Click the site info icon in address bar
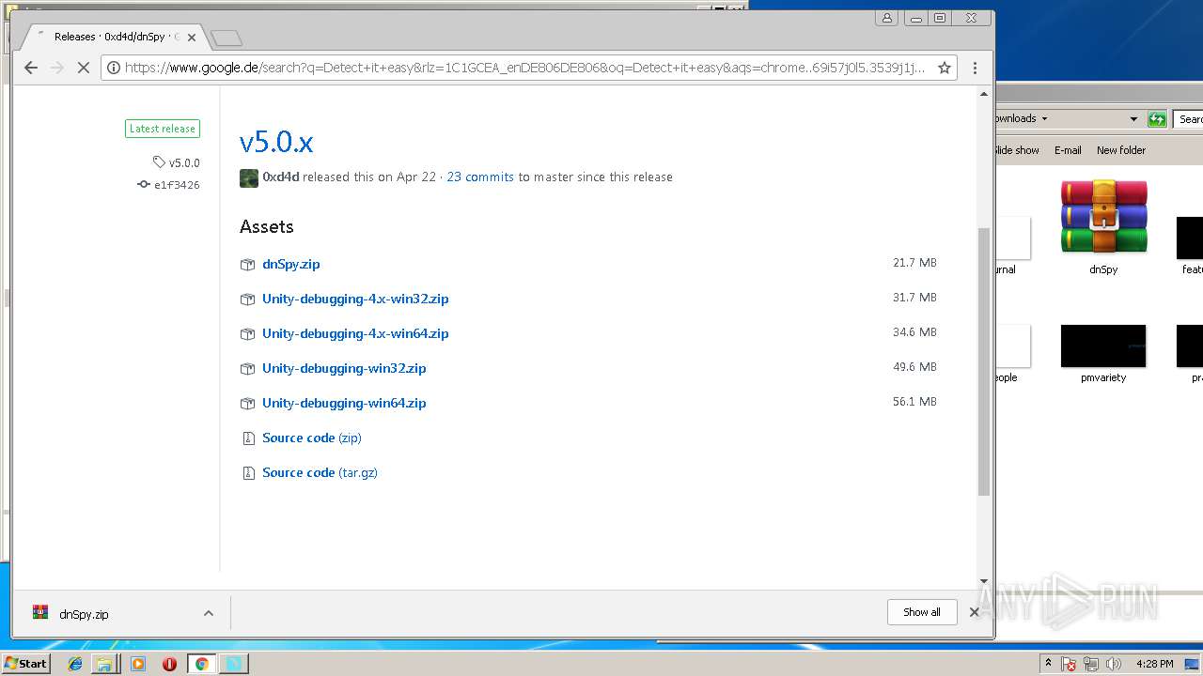This screenshot has height=676, width=1203. pyautogui.click(x=114, y=68)
